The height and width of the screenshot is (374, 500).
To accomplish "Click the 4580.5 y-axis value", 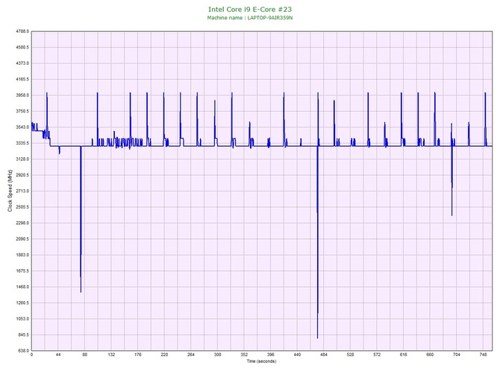I will (x=22, y=48).
